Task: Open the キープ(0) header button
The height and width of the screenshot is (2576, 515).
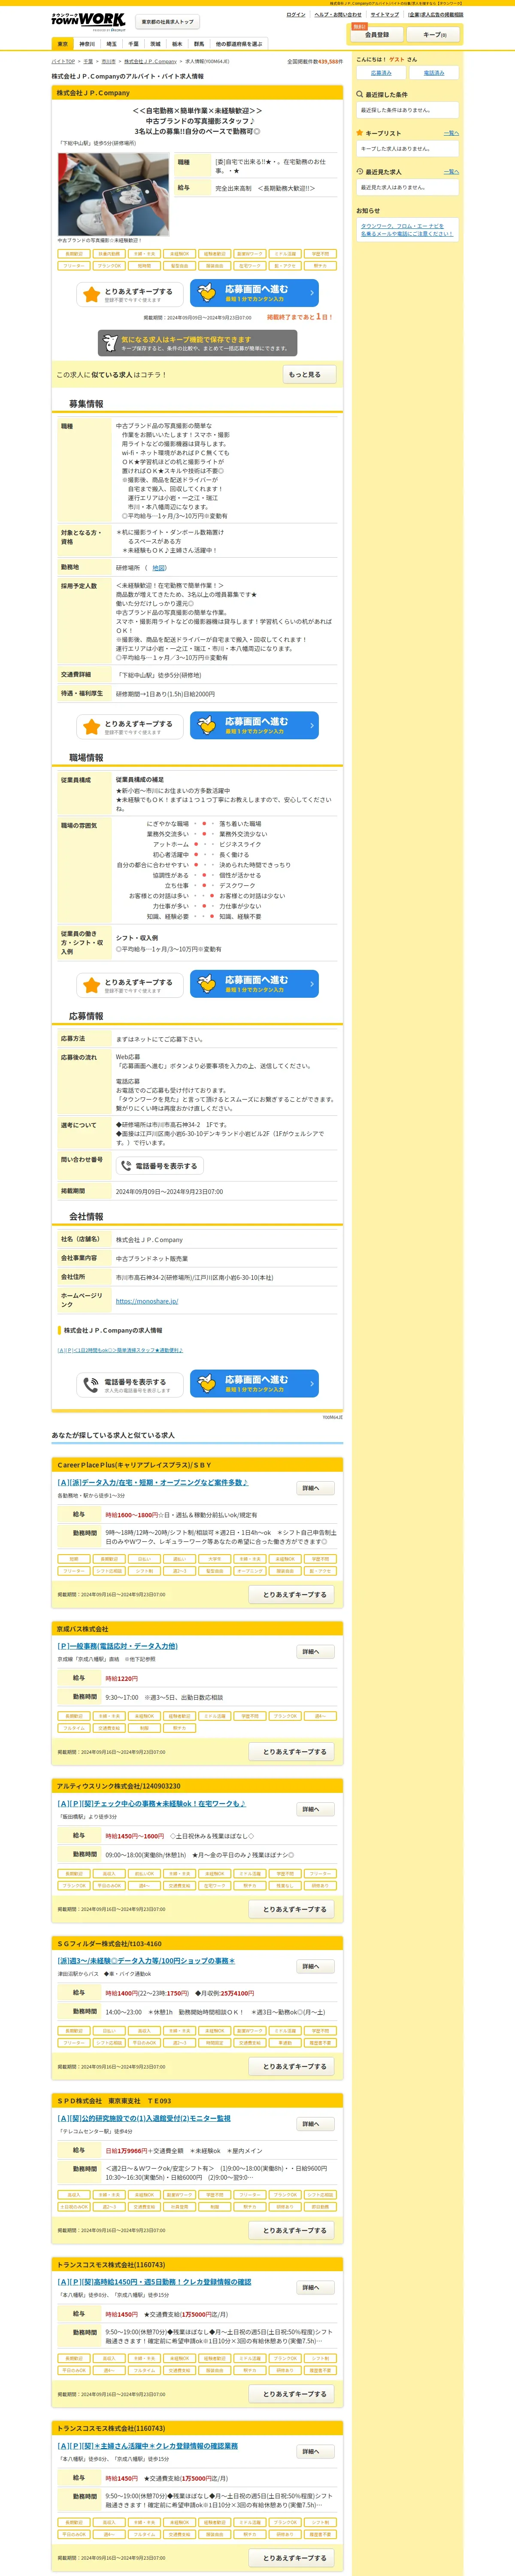Action: pos(434,34)
